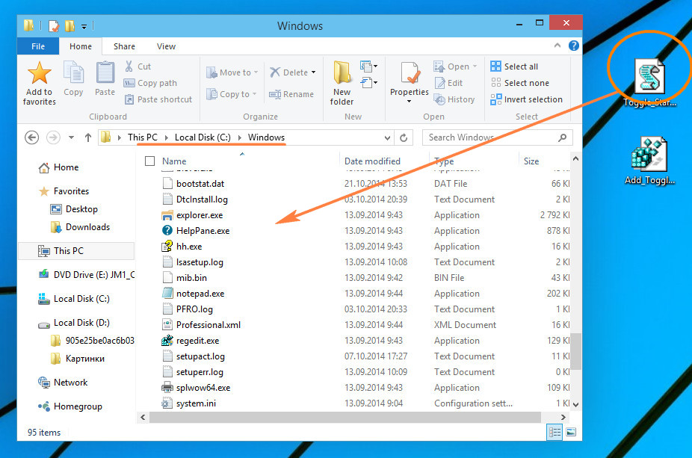Switch to the View ribbon tab

(x=167, y=46)
